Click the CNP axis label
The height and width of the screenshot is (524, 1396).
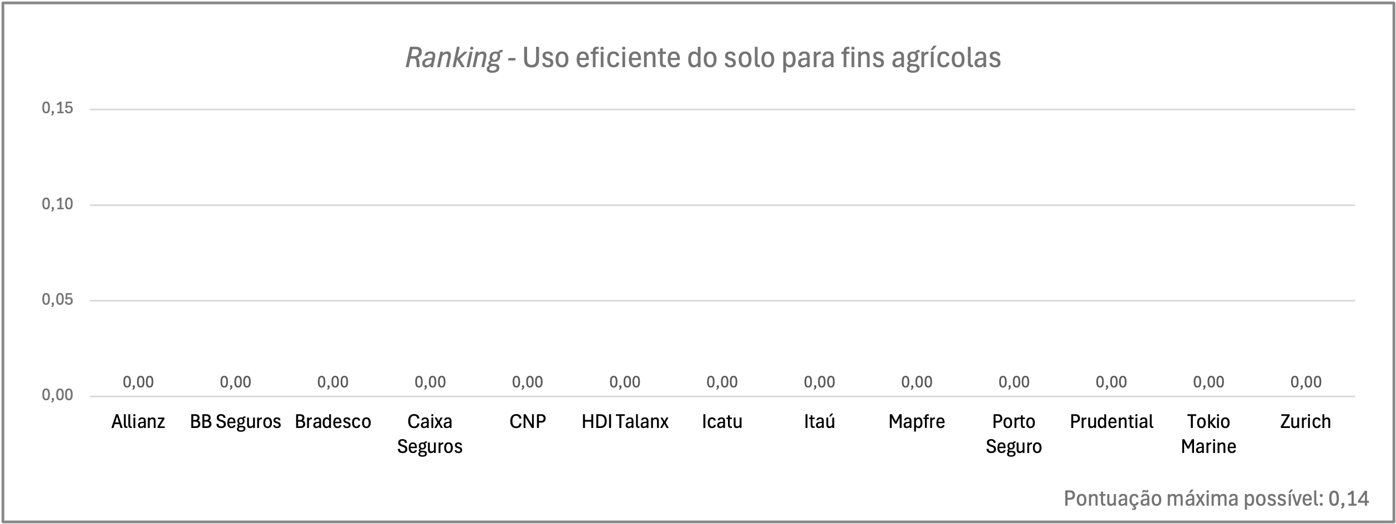528,421
